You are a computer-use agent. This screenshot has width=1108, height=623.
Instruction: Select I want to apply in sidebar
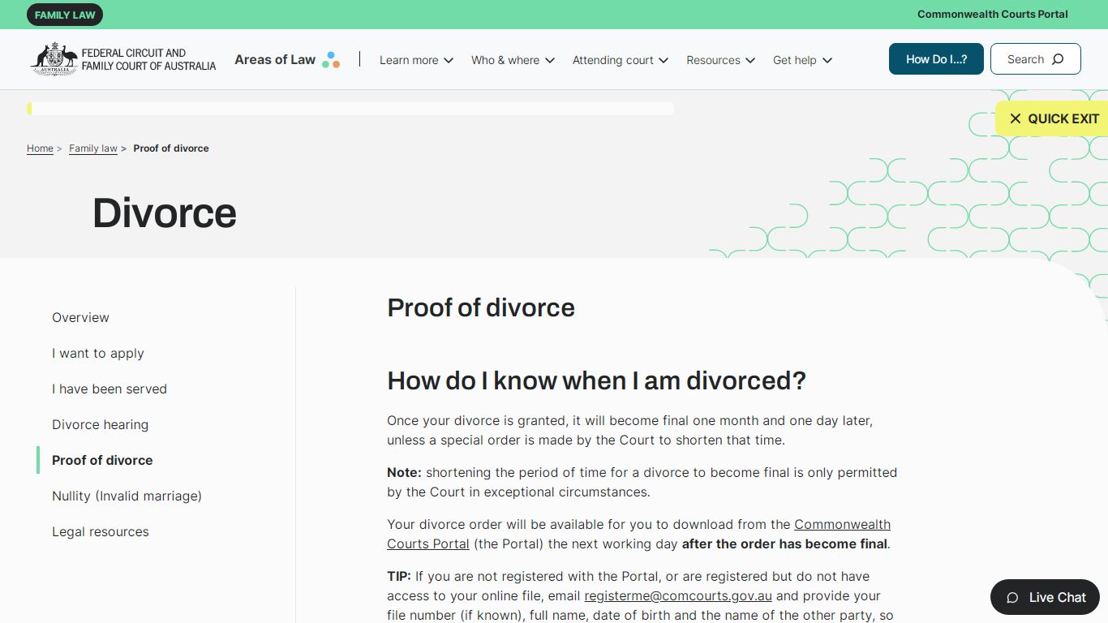tap(98, 353)
